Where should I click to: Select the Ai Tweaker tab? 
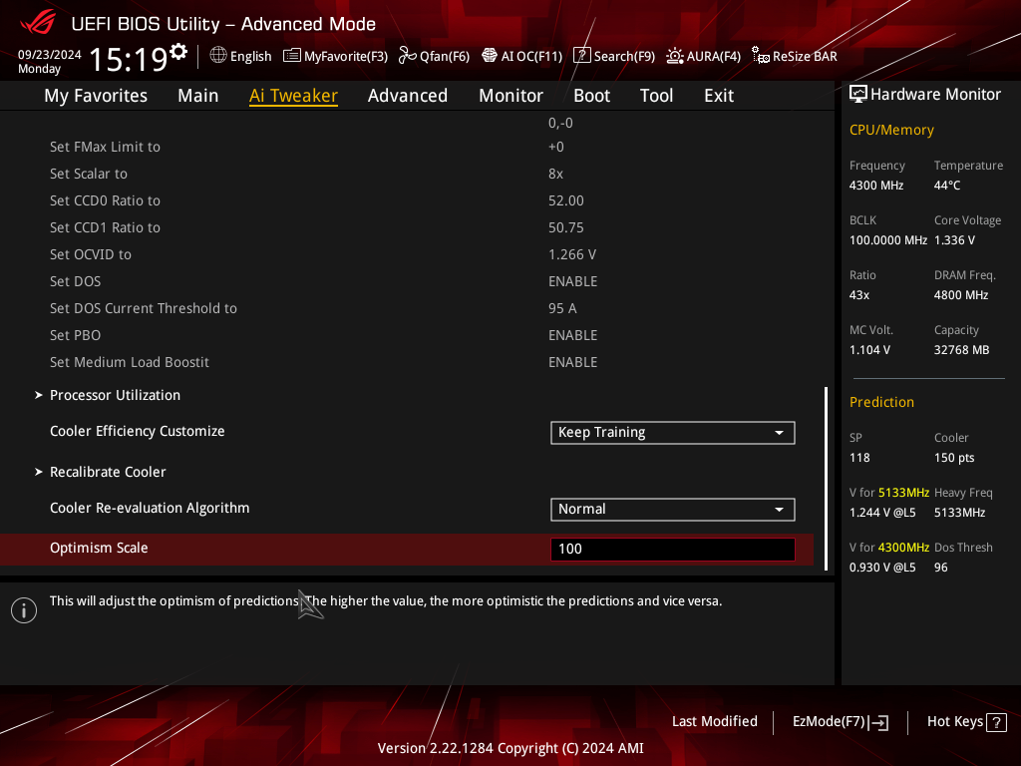[293, 96]
